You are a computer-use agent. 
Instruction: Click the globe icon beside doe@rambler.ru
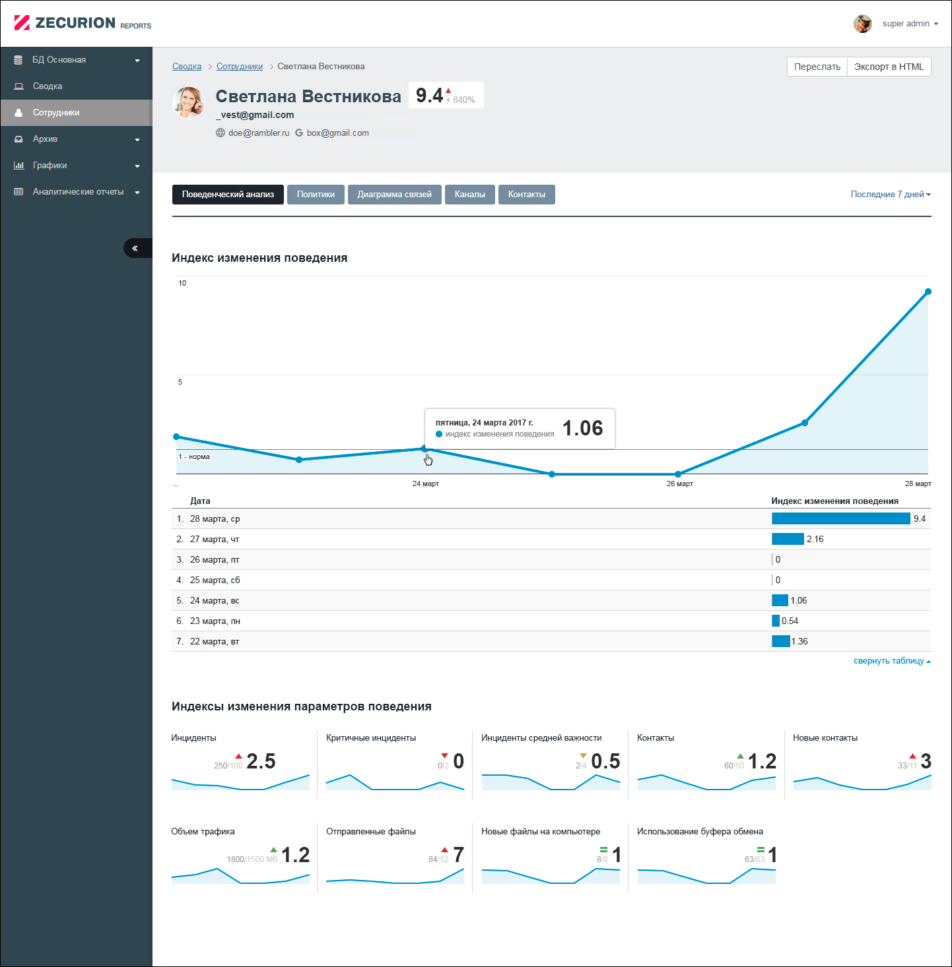221,133
